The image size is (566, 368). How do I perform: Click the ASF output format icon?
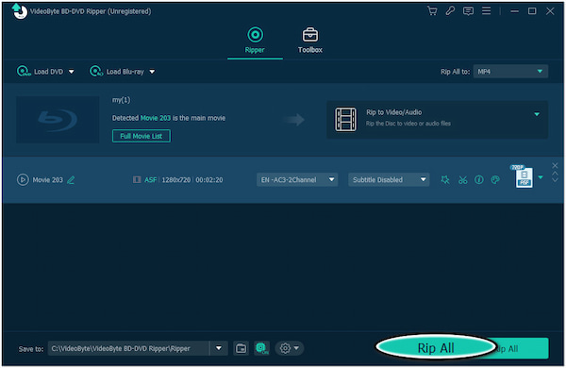(524, 177)
